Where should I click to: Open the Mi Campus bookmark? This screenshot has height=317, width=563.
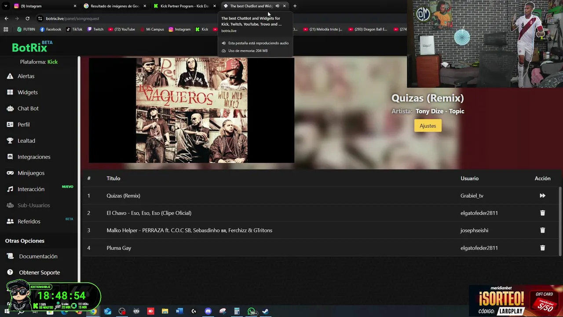point(152,29)
